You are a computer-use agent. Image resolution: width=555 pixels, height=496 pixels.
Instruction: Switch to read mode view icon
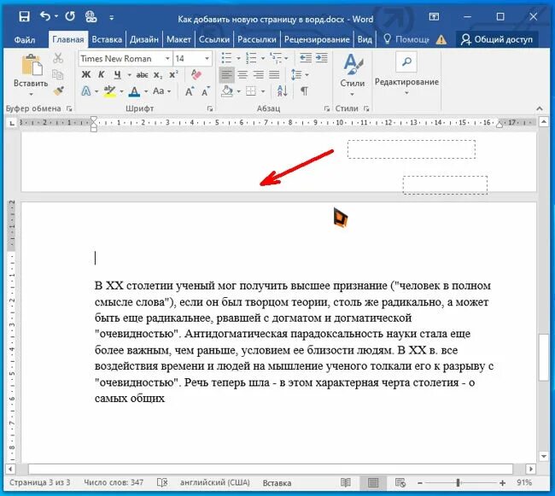pyautogui.click(x=346, y=482)
